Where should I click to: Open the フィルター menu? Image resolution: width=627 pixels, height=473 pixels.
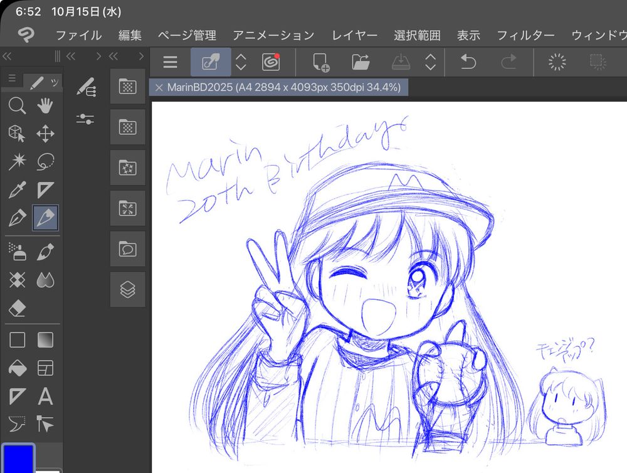(x=525, y=35)
